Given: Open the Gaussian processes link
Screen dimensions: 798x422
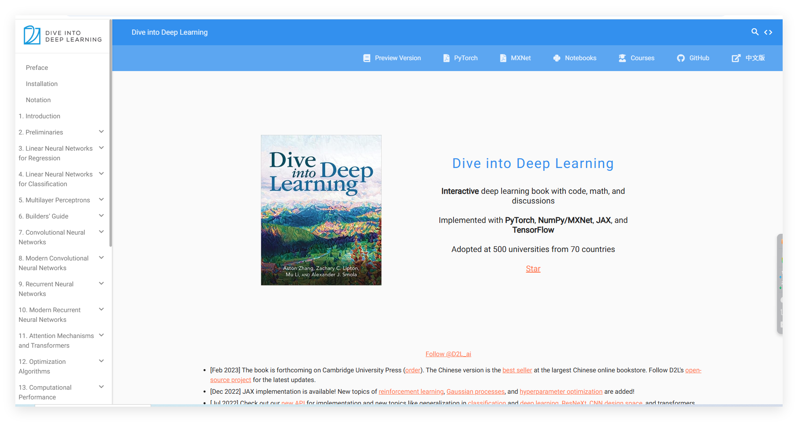Looking at the screenshot, I should (x=475, y=391).
